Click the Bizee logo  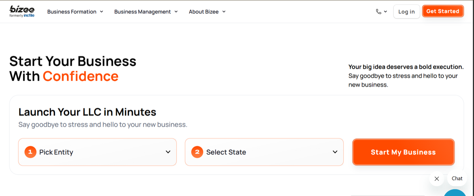pyautogui.click(x=22, y=11)
